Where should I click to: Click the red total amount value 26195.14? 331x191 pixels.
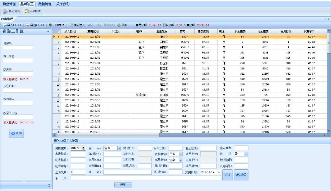(x=155, y=25)
